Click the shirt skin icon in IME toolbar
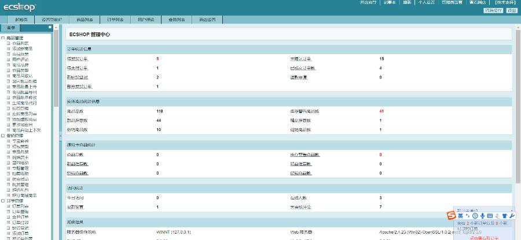This screenshot has width=521, height=240. (x=504, y=215)
